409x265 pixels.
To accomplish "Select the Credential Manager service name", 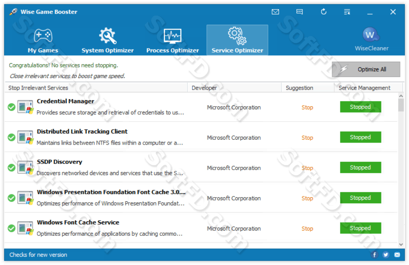I will (x=65, y=101).
